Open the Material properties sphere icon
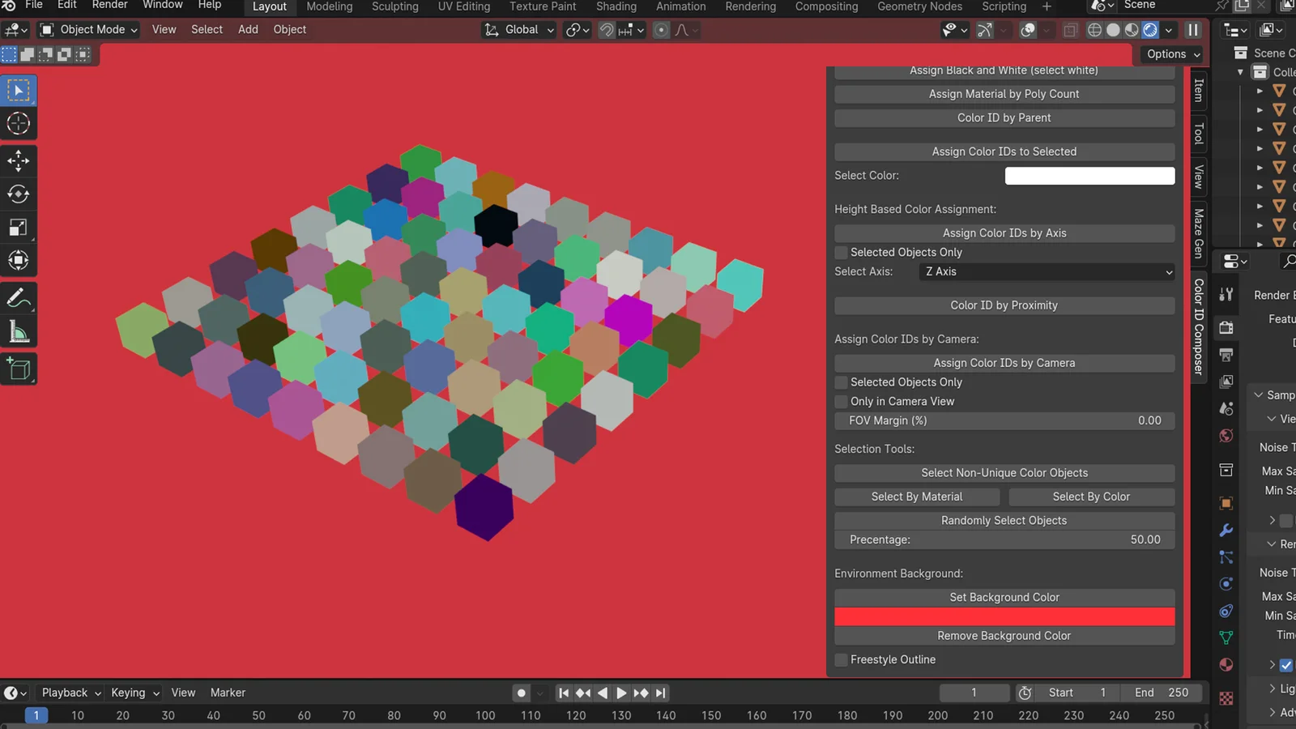Viewport: 1296px width, 729px height. point(1226,664)
